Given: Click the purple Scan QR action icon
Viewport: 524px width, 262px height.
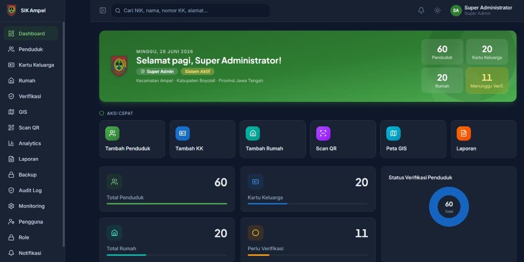Looking at the screenshot, I should [x=323, y=134].
